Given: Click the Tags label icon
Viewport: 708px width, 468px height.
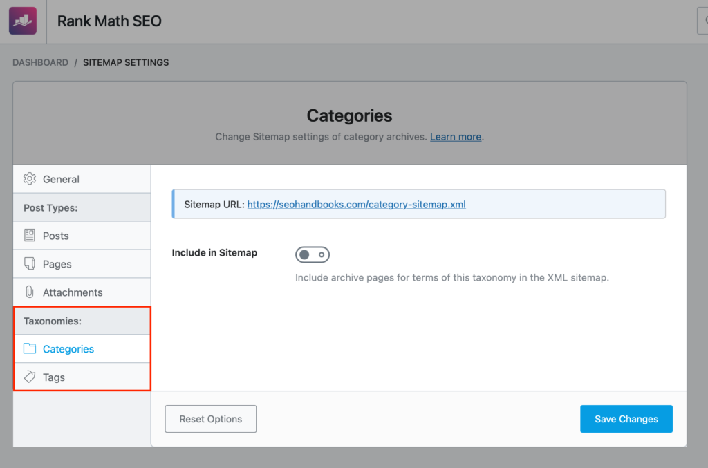Looking at the screenshot, I should 30,377.
